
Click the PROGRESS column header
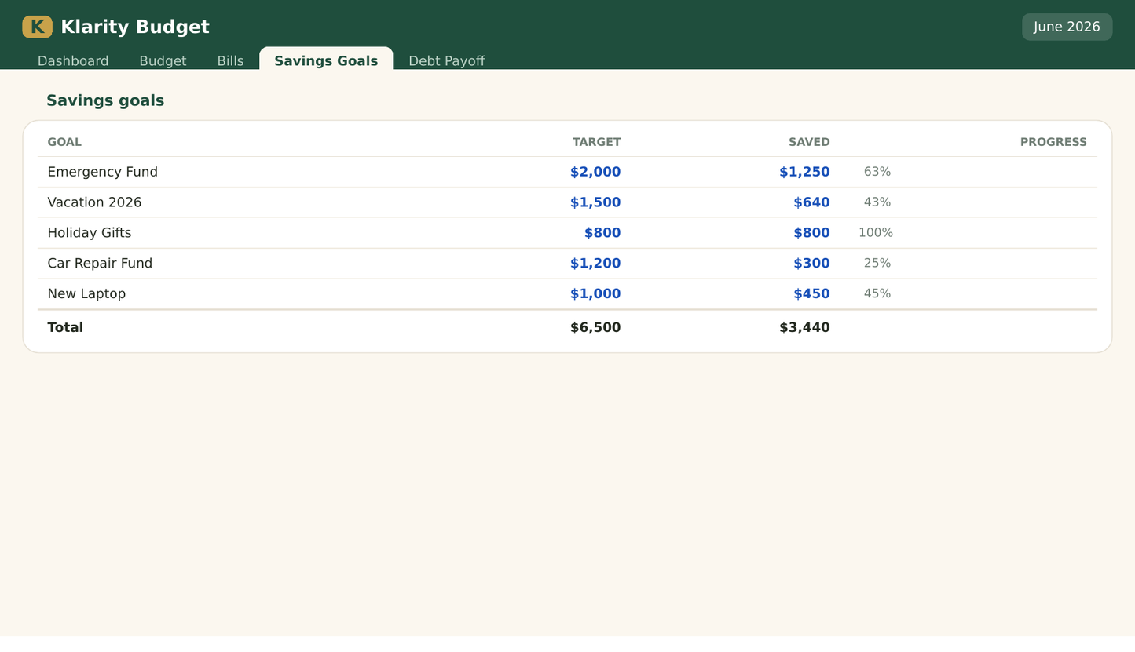pyautogui.click(x=1053, y=142)
